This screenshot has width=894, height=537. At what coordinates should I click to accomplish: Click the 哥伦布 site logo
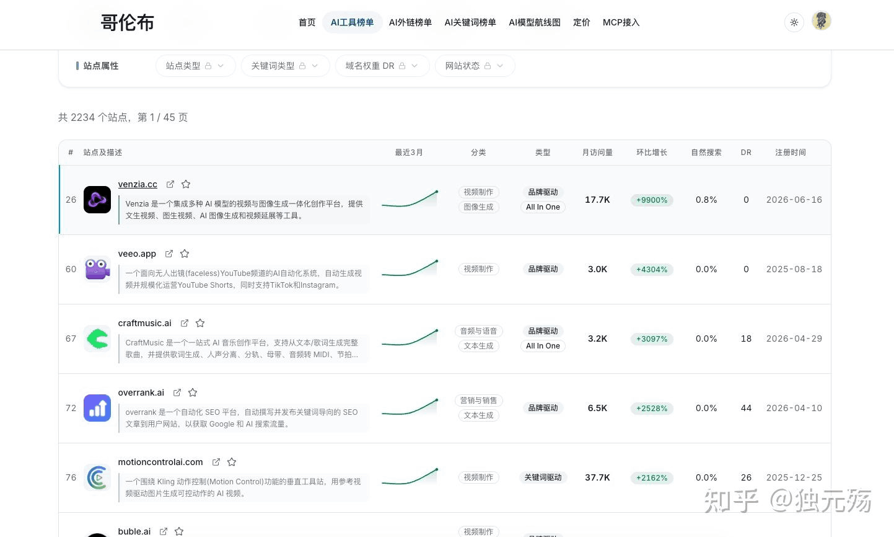(x=127, y=22)
